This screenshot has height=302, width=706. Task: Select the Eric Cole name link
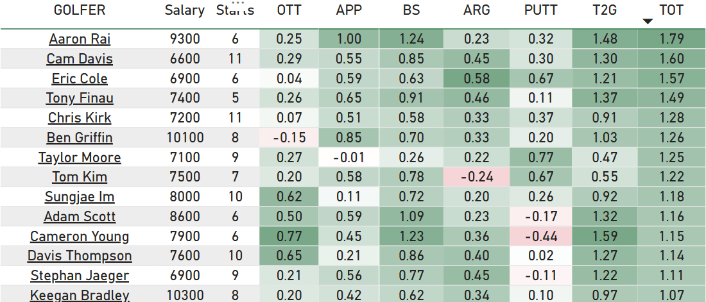pos(80,79)
